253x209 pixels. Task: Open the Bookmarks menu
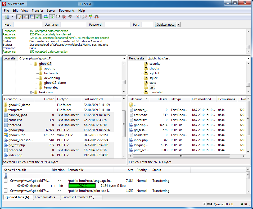(67, 11)
